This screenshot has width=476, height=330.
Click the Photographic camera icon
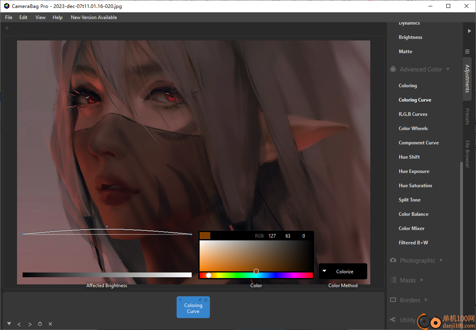click(x=393, y=260)
